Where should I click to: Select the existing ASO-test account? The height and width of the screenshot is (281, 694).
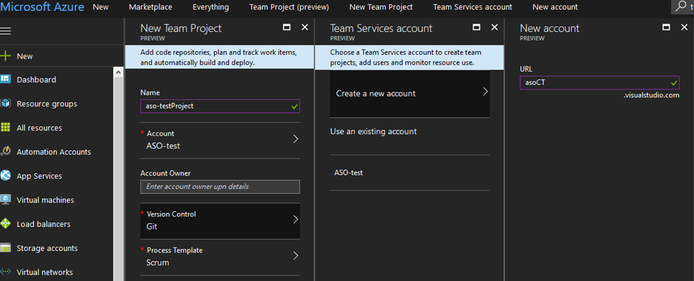click(348, 173)
